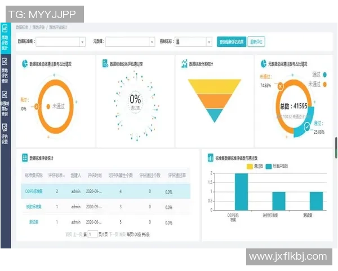Open the 落地评估查询 sidebar item

pos(5,71)
